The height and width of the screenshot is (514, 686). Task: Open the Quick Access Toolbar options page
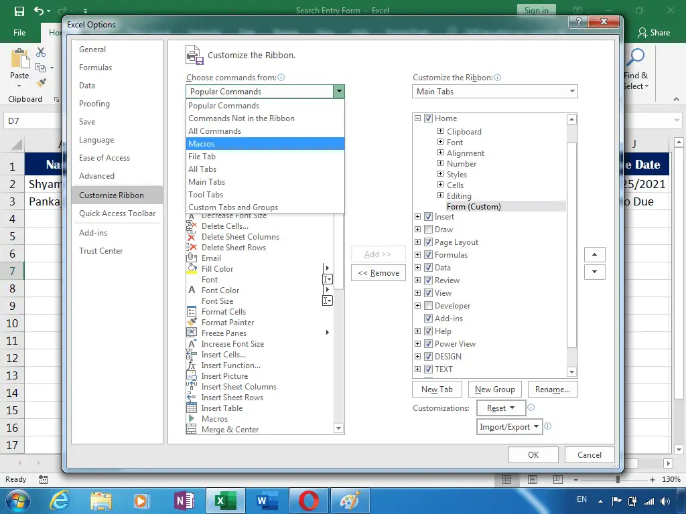[117, 213]
